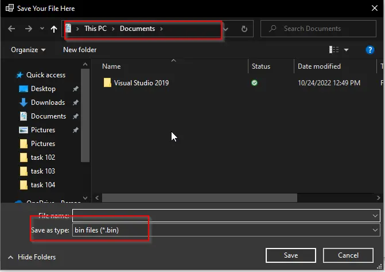The height and width of the screenshot is (272, 385).
Task: Expand the File name dropdown arrow
Action: coord(375,215)
